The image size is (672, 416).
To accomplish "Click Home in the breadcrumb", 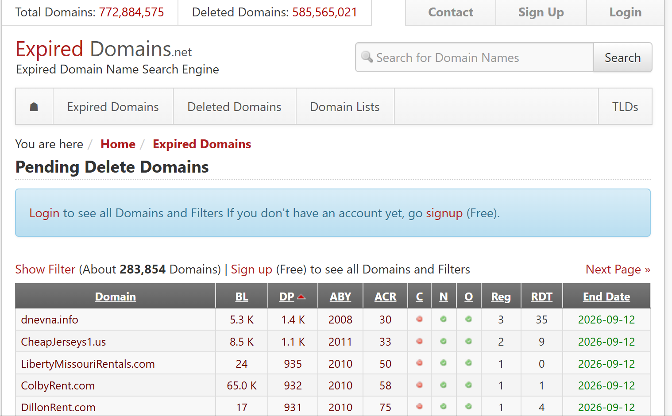I will click(x=118, y=144).
